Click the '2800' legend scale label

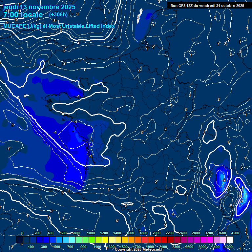point(196,233)
